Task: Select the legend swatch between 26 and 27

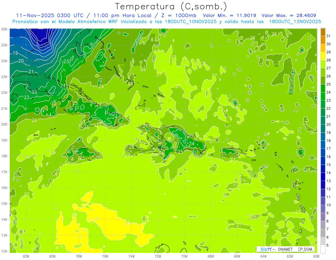Action: (x=323, y=72)
